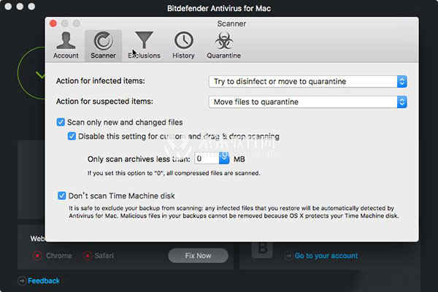Click the Action for suspected items label
The image size is (438, 292).
104,101
